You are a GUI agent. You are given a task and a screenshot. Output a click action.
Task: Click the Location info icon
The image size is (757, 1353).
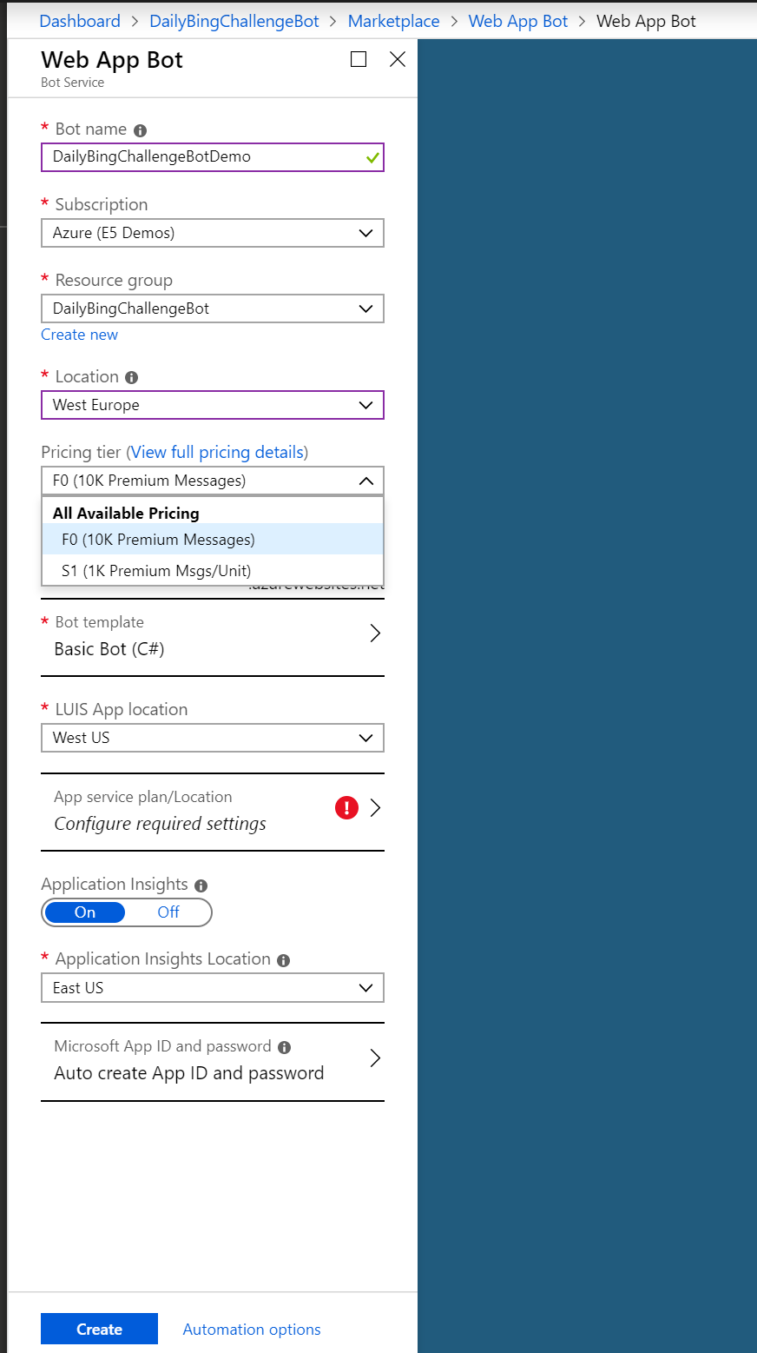coord(132,378)
